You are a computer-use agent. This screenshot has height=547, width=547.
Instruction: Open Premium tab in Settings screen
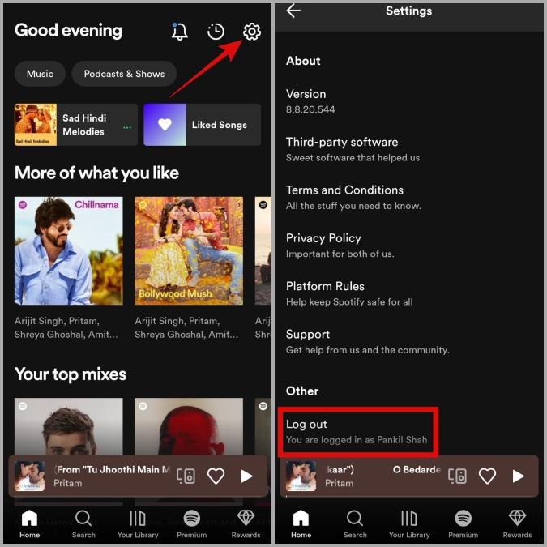[x=463, y=523]
